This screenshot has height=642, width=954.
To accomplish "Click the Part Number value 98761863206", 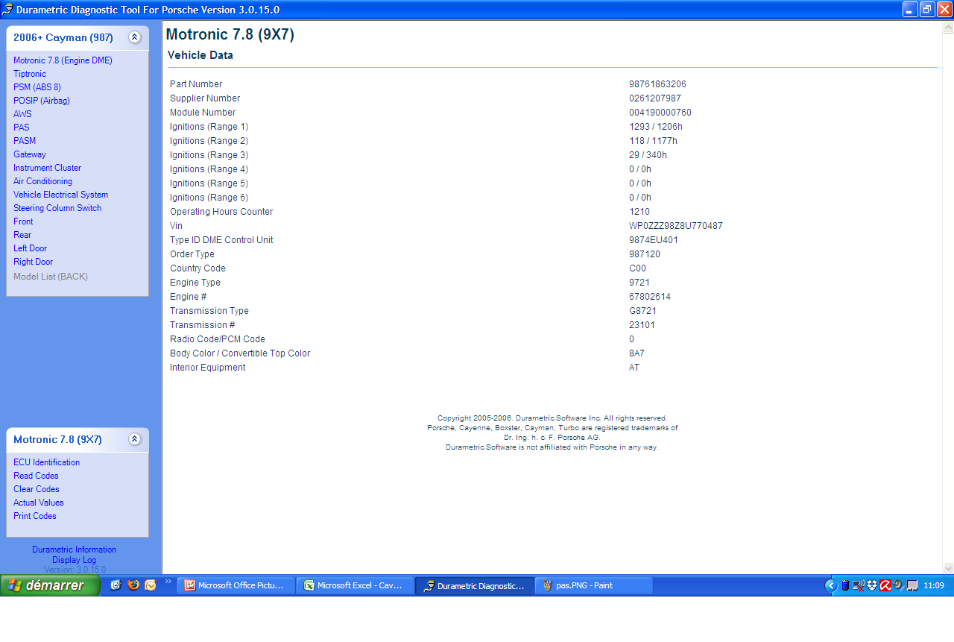I will click(x=657, y=84).
